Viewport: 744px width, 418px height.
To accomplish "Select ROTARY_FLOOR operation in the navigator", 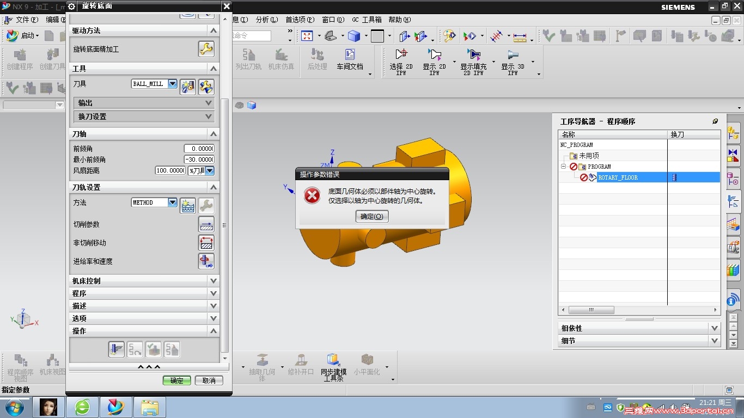I will point(618,177).
